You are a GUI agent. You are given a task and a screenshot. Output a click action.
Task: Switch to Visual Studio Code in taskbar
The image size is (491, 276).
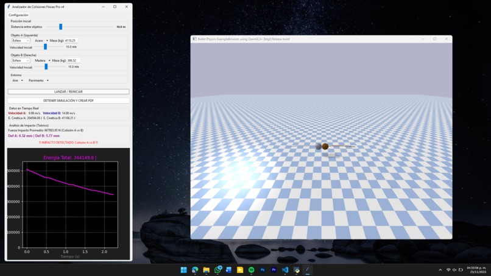point(285,270)
